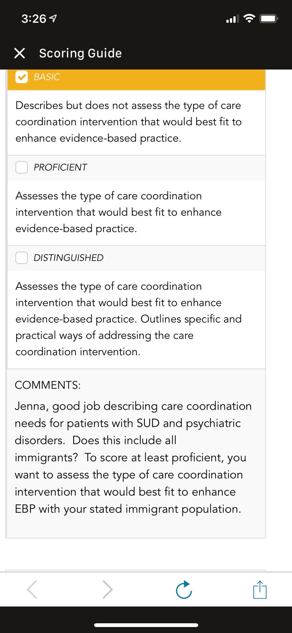Reload the page using refresh icon
This screenshot has width=292, height=633.
point(184,589)
